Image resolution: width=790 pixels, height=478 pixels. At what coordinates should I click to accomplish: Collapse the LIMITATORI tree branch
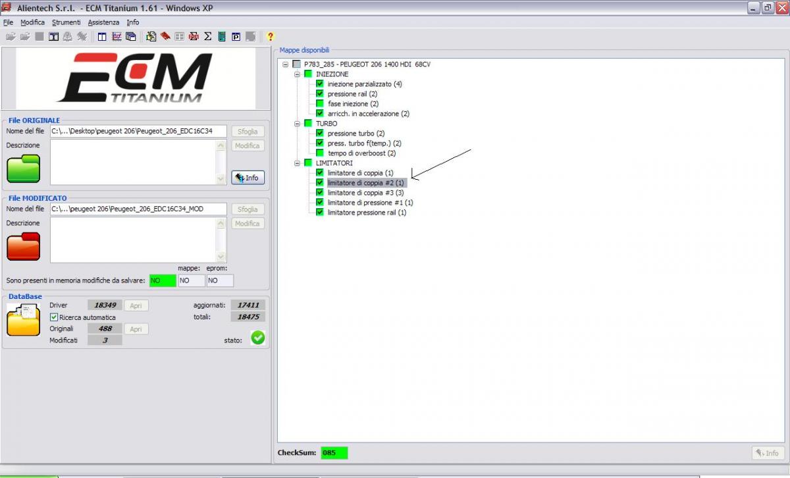(x=297, y=163)
